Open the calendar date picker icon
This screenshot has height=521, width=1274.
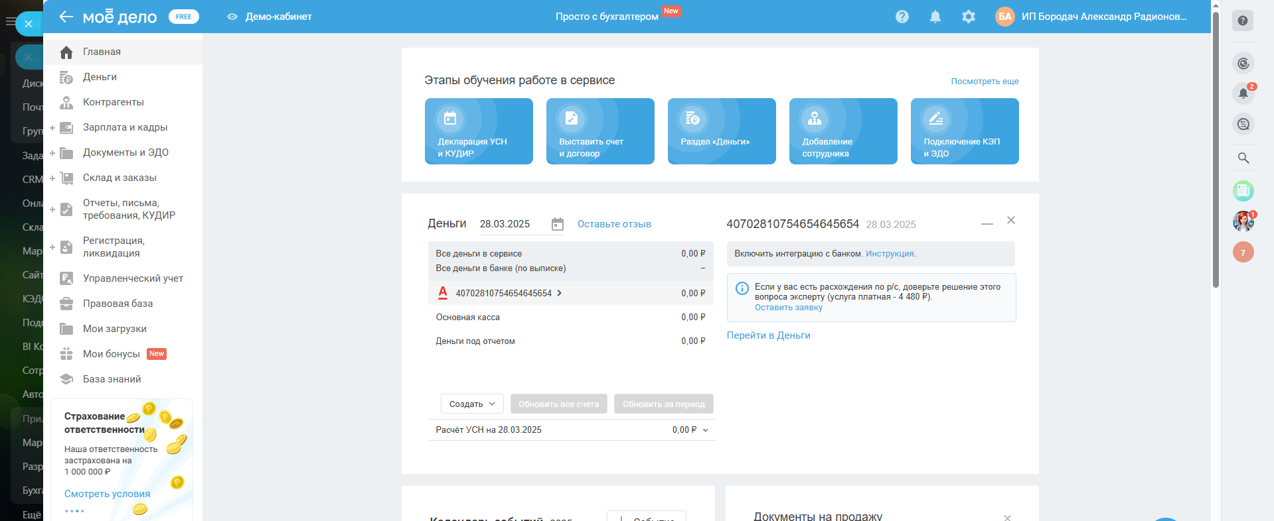pyautogui.click(x=558, y=224)
